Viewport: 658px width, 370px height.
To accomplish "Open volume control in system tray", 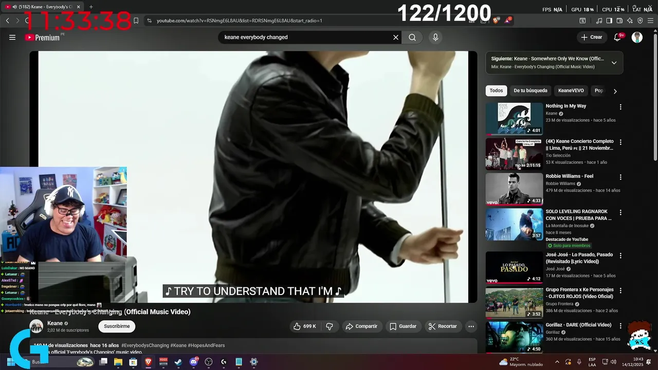I will pyautogui.click(x=613, y=362).
